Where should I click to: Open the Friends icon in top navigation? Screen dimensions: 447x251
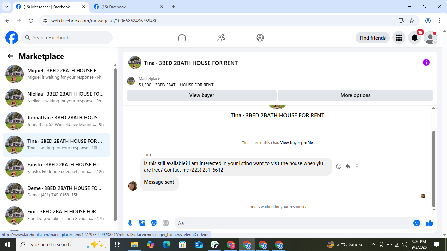point(221,38)
